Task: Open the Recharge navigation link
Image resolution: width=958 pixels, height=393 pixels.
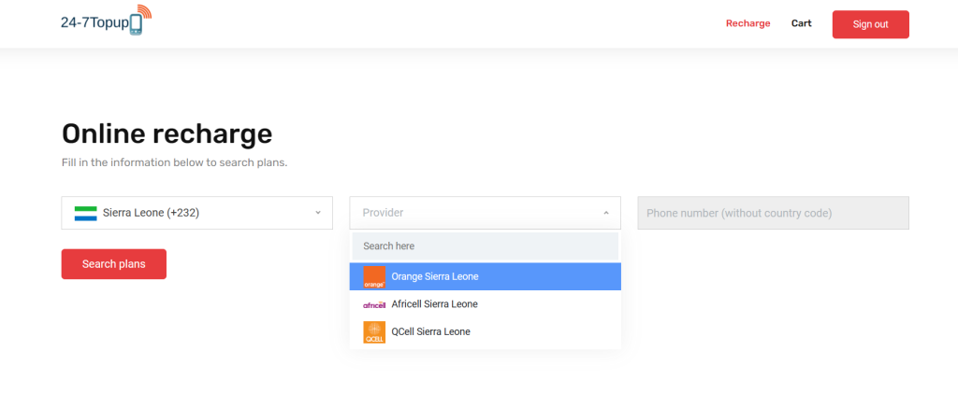Action: 748,23
